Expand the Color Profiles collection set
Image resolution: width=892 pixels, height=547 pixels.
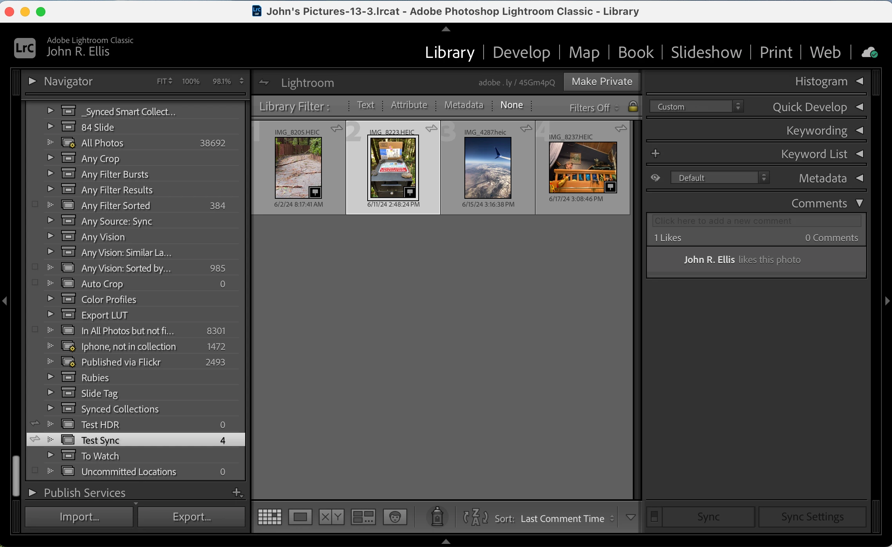coord(51,299)
